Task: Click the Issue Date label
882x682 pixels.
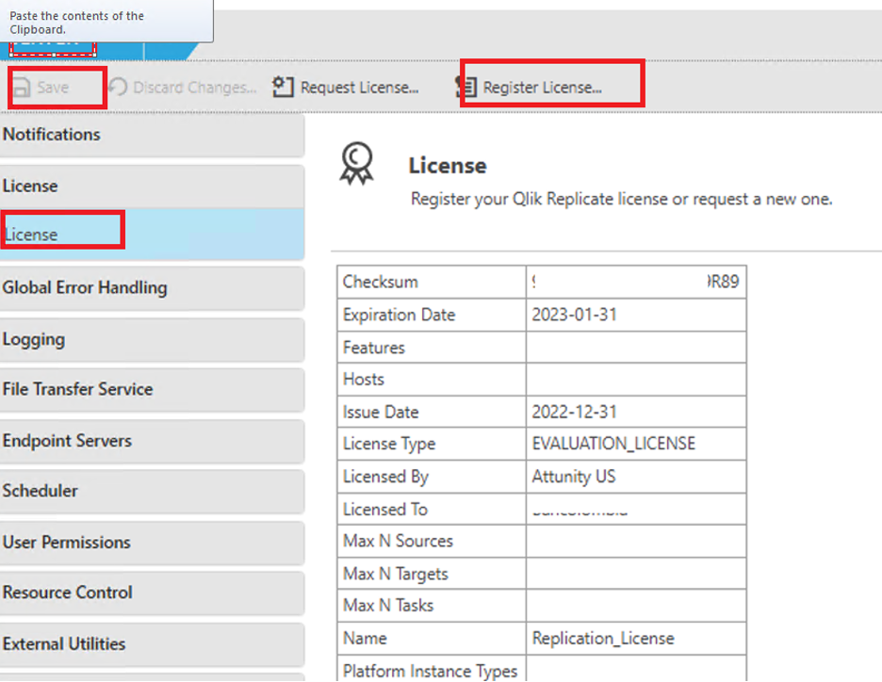Action: click(381, 413)
